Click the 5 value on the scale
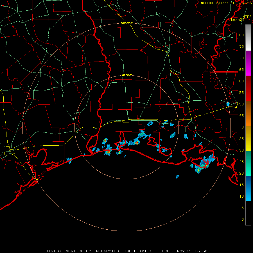 [x=243, y=208]
